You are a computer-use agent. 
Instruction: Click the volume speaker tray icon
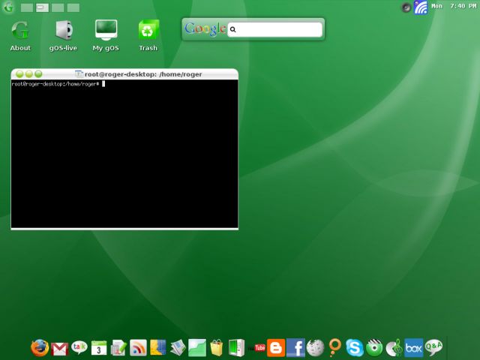coord(406,7)
